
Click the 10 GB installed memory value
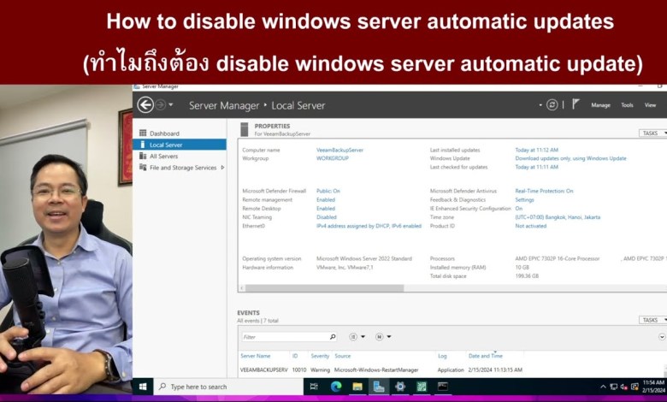(522, 268)
